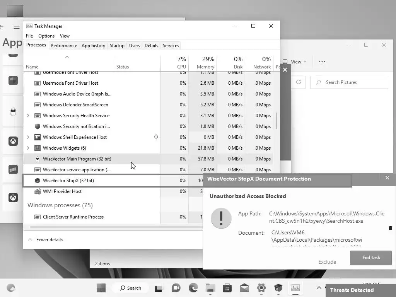
Task: Click the taskbar Search box
Action: coord(131,288)
